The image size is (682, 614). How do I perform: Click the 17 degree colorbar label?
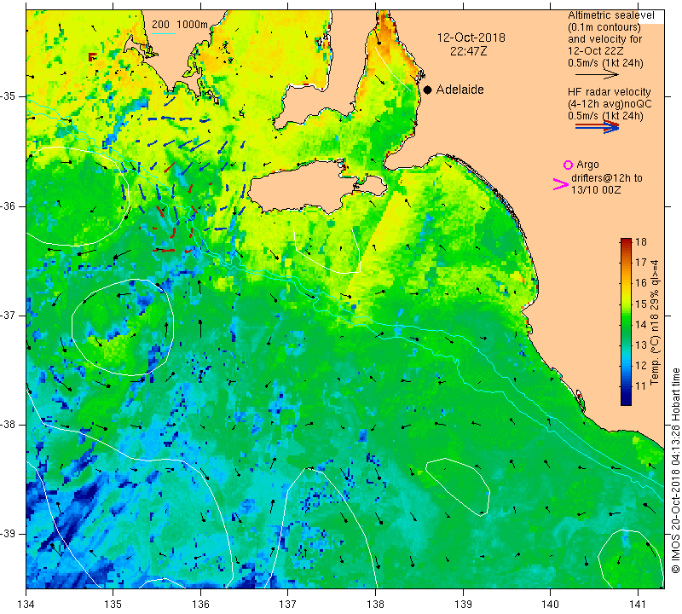pos(641,263)
